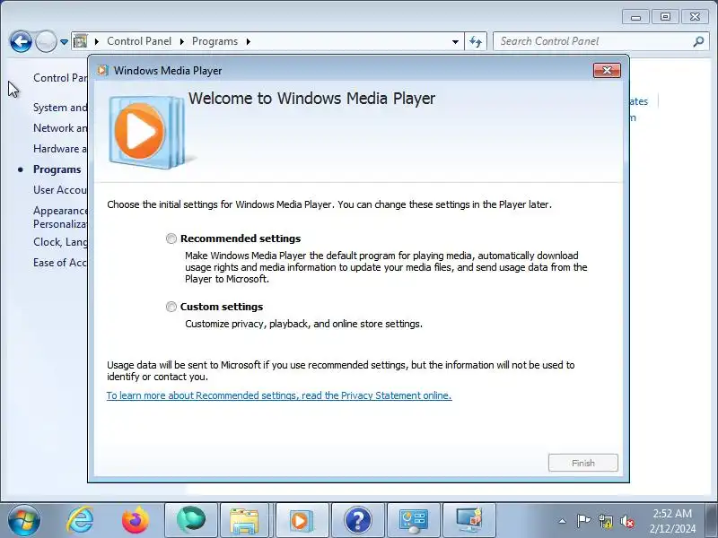Expand the arrow after Control Panel breadcrumb

coord(182,41)
